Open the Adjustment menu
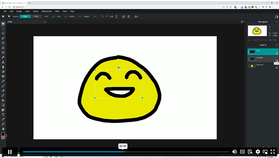Screen dimensions: 279x158 pos(46,11)
